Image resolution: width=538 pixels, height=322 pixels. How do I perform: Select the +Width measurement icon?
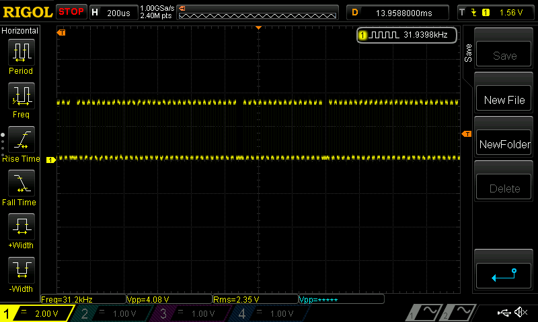pos(21,227)
